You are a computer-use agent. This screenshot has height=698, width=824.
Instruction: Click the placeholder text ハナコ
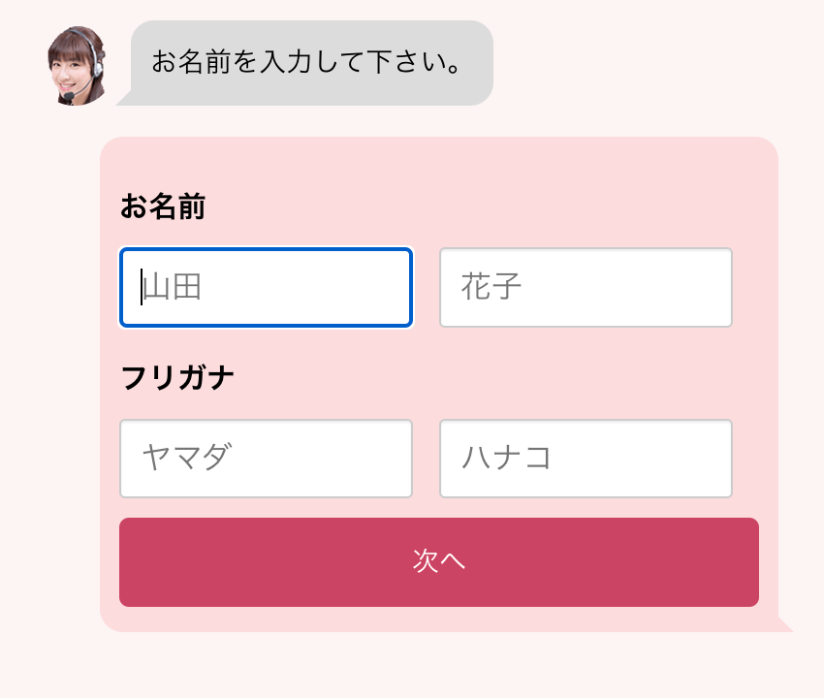pos(506,459)
